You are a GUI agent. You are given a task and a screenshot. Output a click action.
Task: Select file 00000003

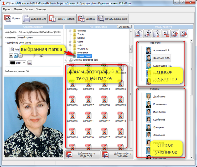pos(88,85)
